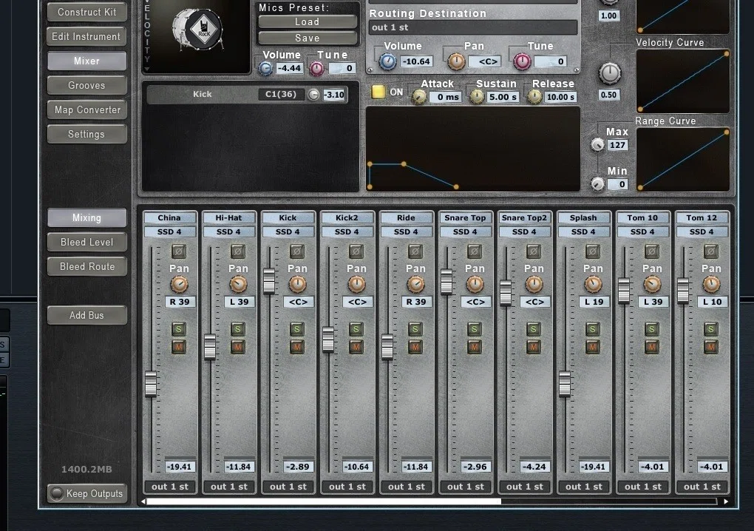
Task: Click the routing Pan knob showing <C>
Action: click(456, 61)
